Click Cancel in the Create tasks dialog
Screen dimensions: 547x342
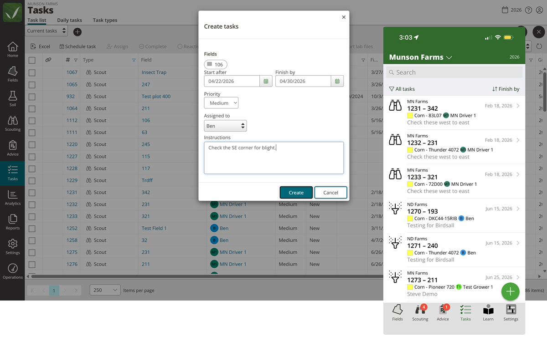[x=330, y=193]
